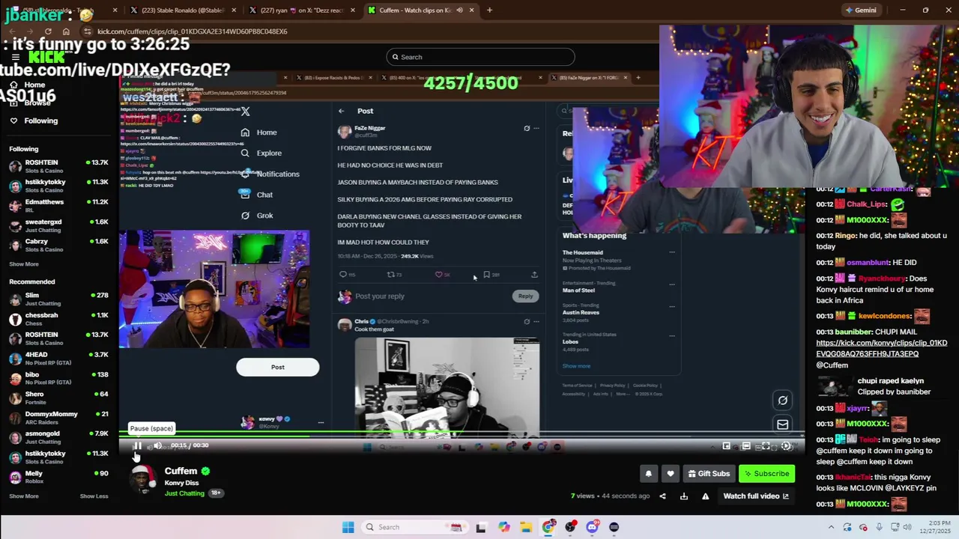959x539 pixels.
Task: Open a new browser tab
Action: 489,10
